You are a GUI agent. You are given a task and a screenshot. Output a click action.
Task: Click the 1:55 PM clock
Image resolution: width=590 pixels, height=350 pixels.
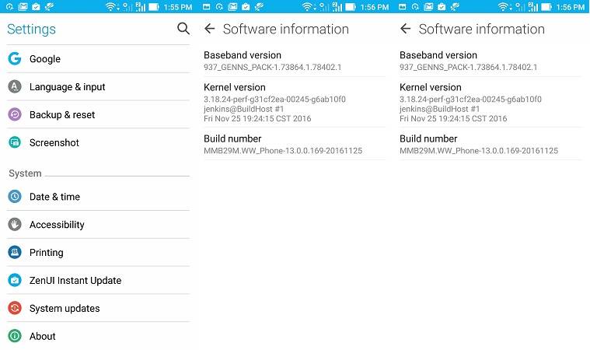177,7
